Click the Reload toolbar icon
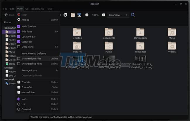This screenshot has width=190, height=121. click(65, 15)
